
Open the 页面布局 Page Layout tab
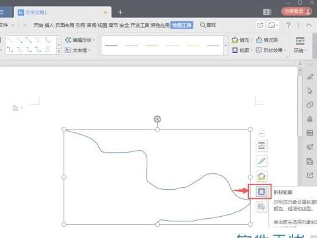click(65, 25)
